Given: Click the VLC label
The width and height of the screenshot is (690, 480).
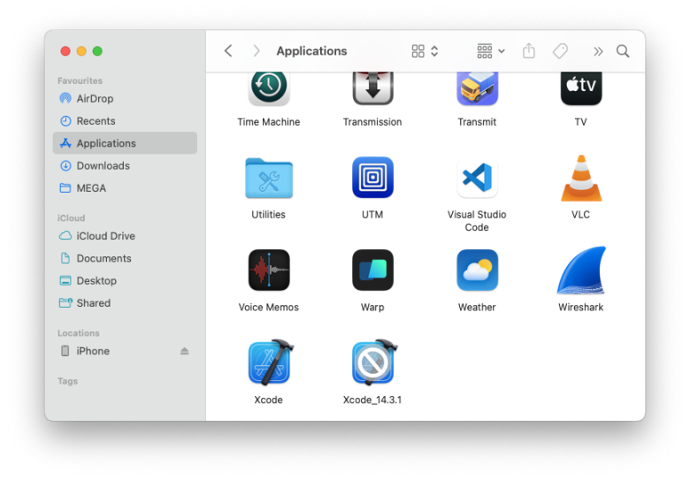Looking at the screenshot, I should pyautogui.click(x=581, y=215).
